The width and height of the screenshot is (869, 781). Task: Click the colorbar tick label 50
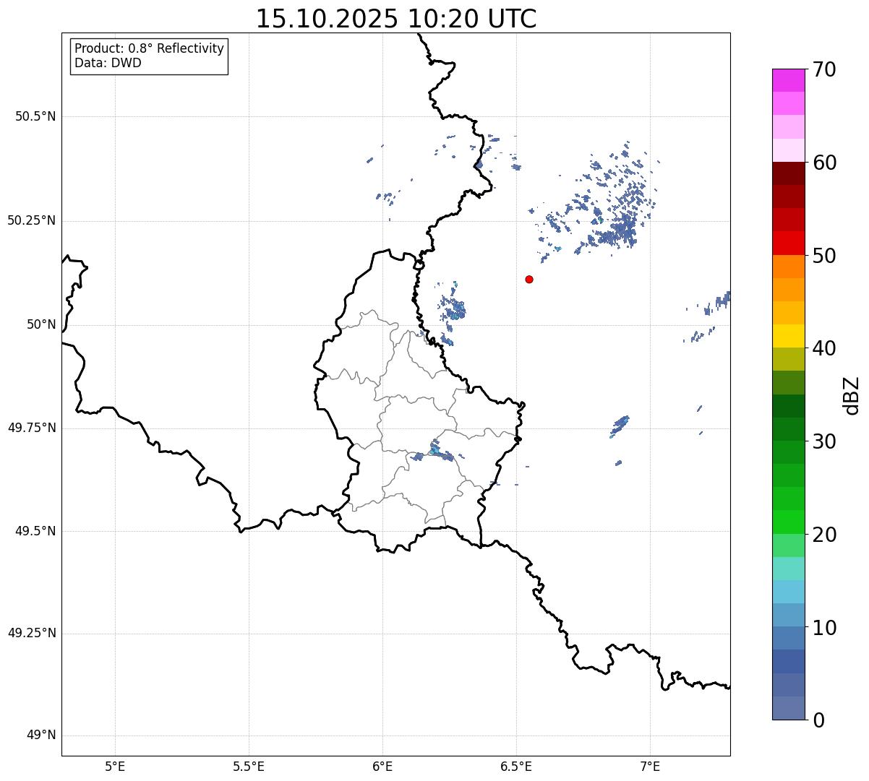pos(824,256)
